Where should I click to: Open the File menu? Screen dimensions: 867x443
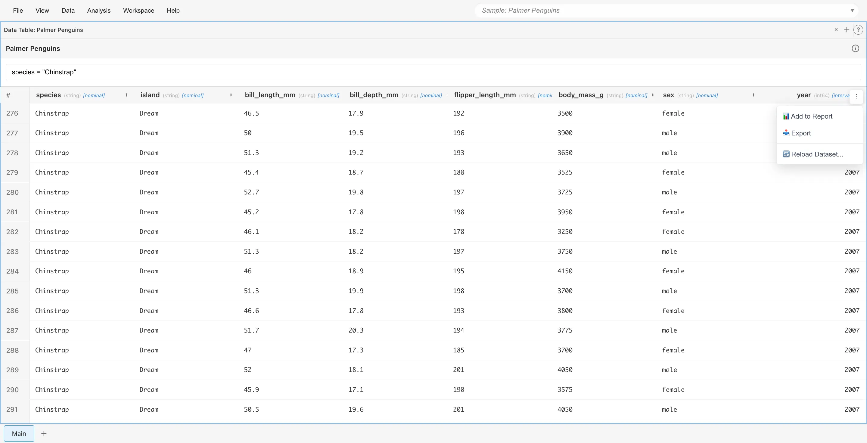tap(18, 11)
